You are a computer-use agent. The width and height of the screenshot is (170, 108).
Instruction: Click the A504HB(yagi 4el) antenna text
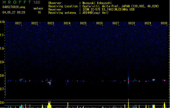95,13
